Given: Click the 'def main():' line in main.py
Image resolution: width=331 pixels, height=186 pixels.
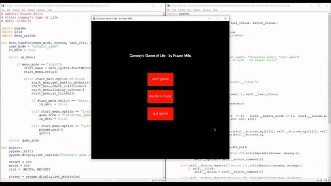Looking at the screenshot, I should [11, 148].
